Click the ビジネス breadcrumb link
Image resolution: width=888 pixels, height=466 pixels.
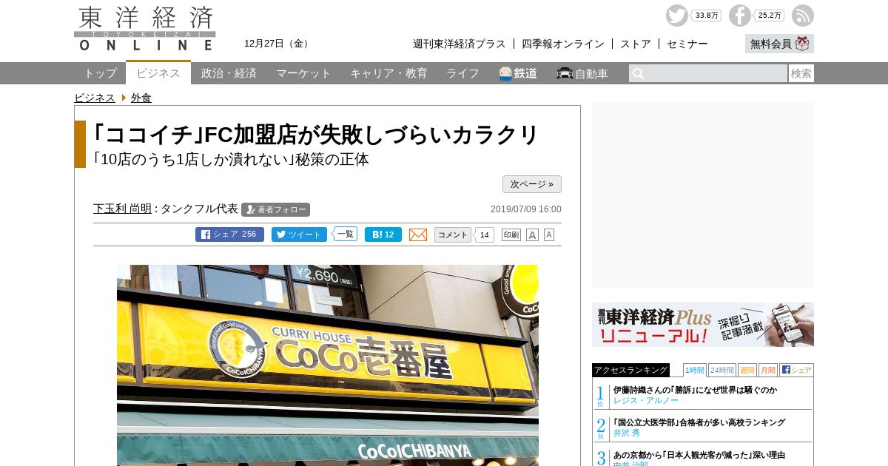coord(95,98)
